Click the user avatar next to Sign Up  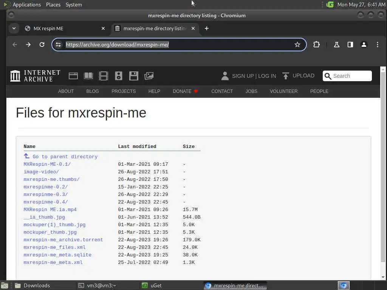225,76
